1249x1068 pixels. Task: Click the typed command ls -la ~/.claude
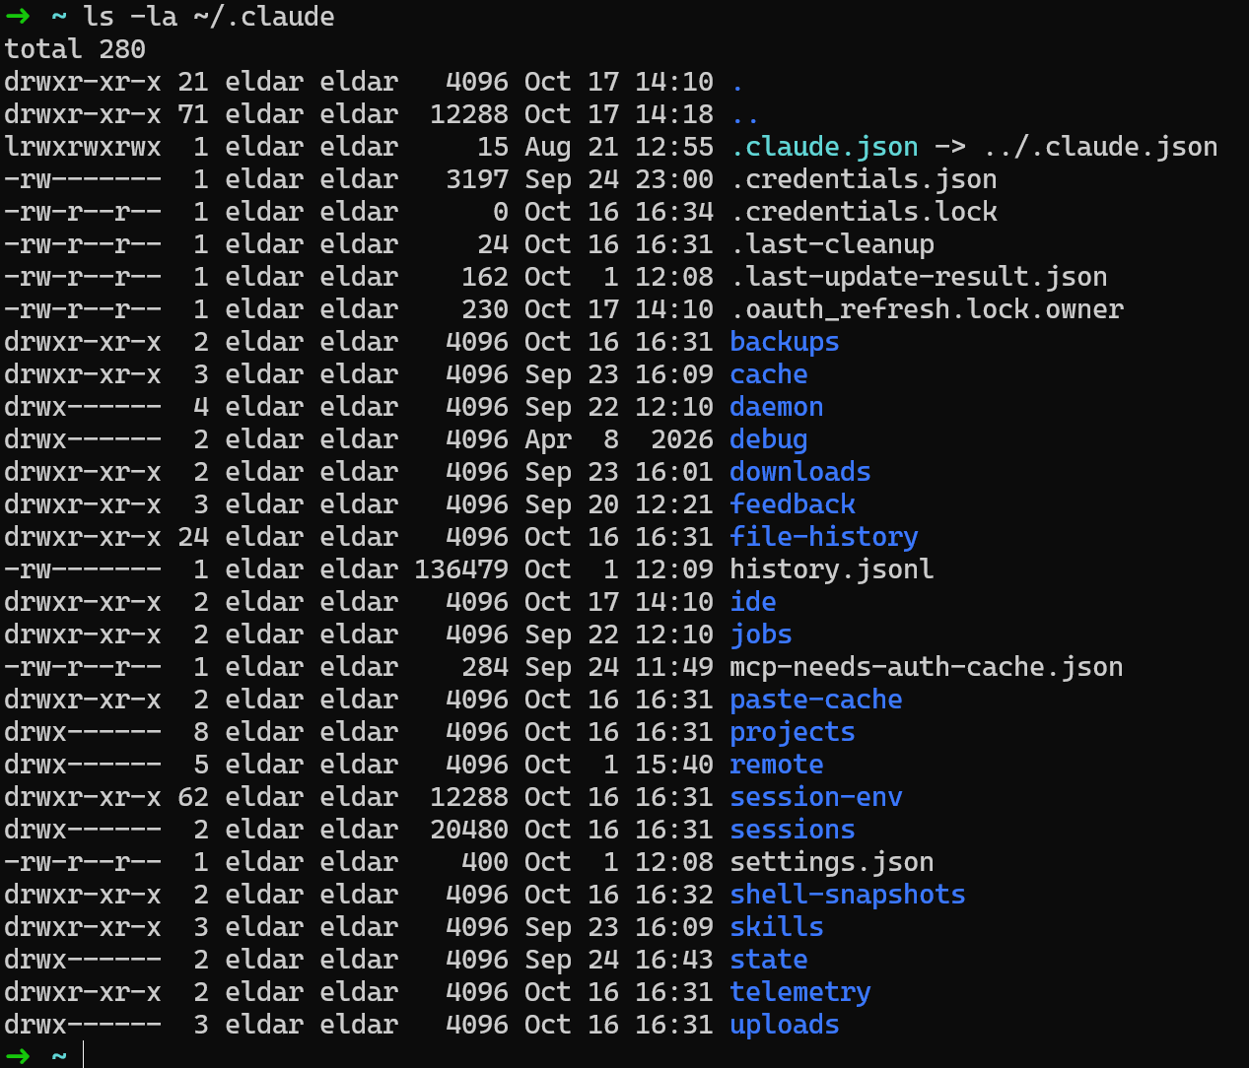(209, 17)
